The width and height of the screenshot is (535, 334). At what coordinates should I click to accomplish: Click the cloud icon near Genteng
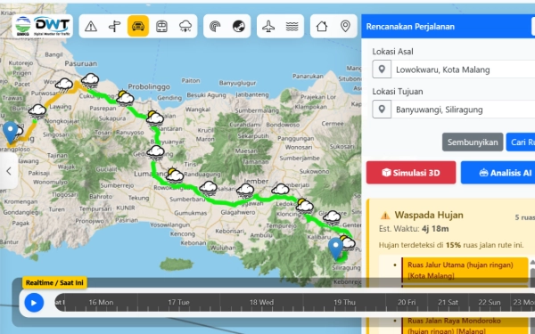(332, 216)
